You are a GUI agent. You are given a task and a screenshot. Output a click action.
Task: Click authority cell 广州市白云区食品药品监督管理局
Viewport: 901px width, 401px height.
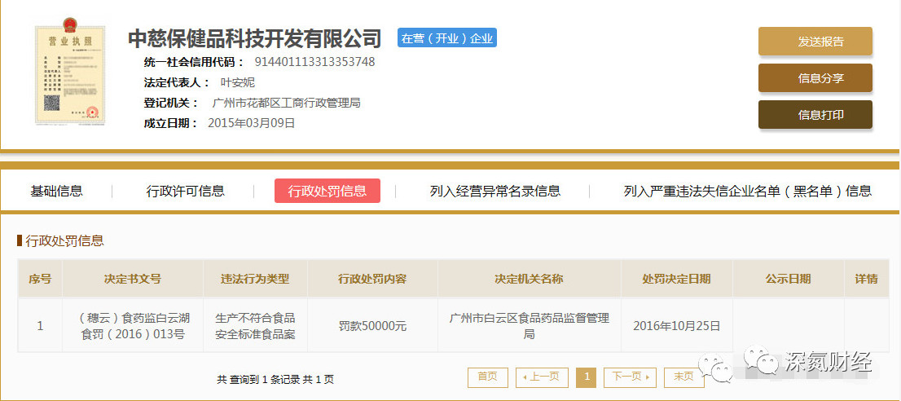point(530,326)
